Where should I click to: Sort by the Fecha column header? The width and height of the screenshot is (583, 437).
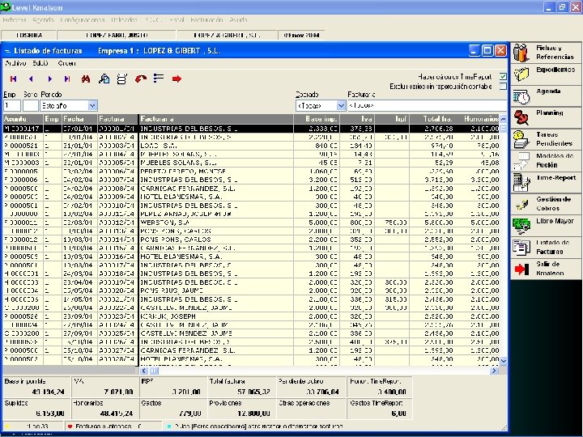(79, 119)
